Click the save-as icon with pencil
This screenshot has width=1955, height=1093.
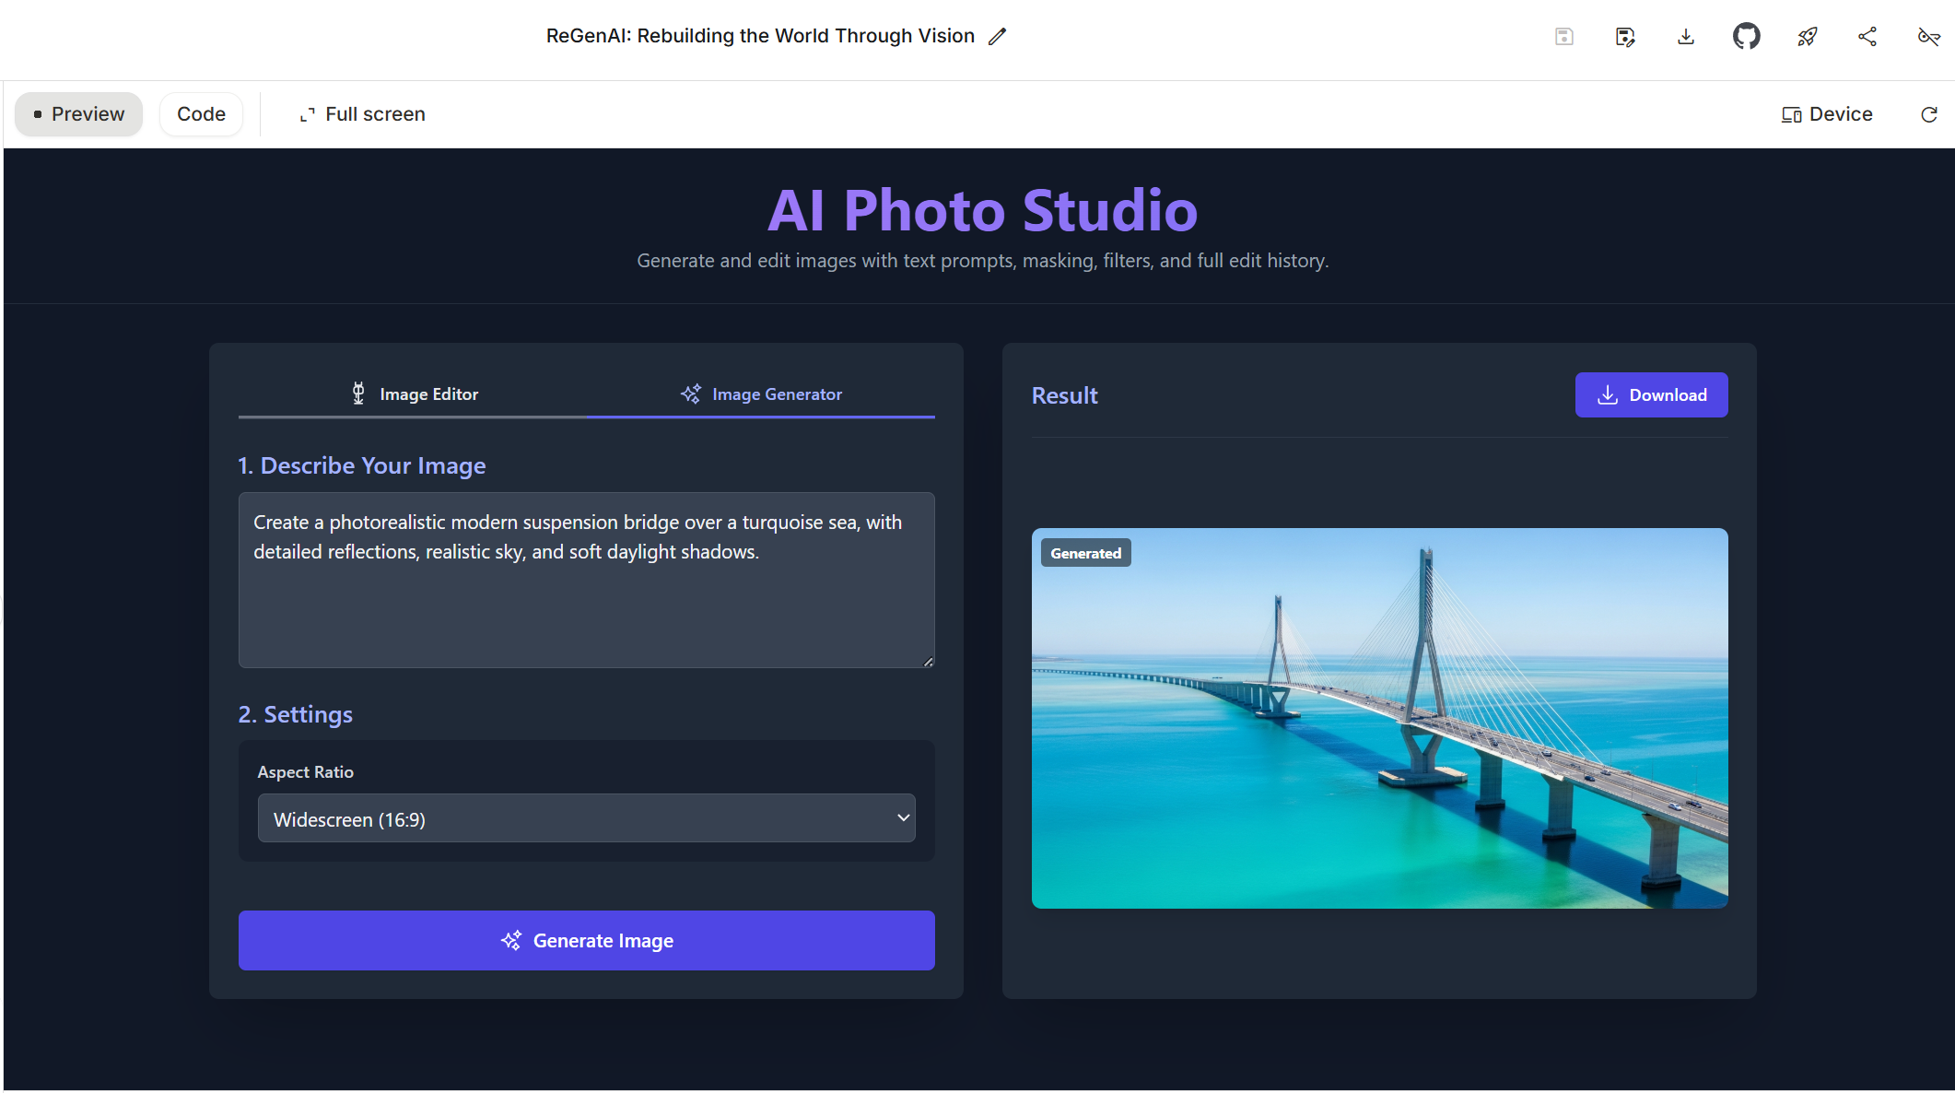point(1624,37)
